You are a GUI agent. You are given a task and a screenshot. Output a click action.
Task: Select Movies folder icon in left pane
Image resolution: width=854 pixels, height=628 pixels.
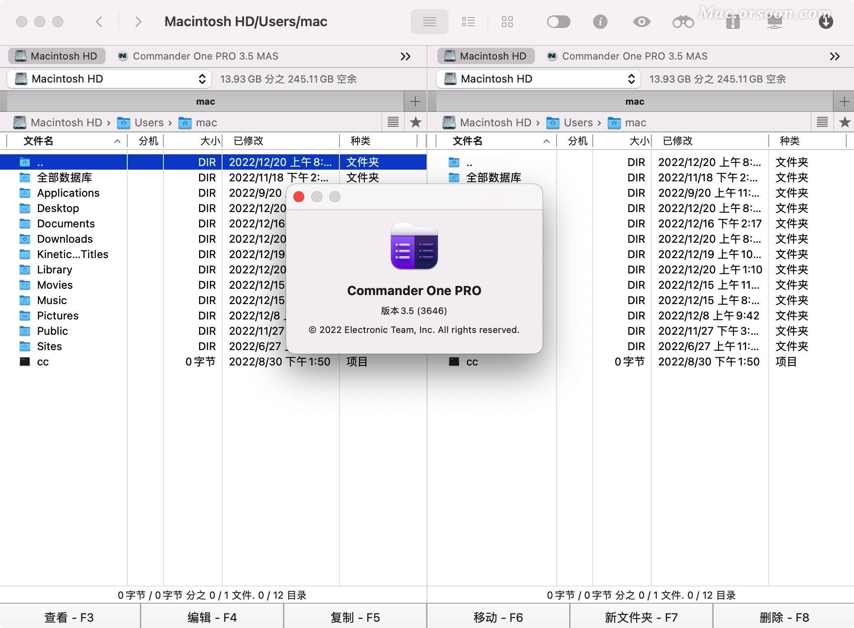[25, 285]
